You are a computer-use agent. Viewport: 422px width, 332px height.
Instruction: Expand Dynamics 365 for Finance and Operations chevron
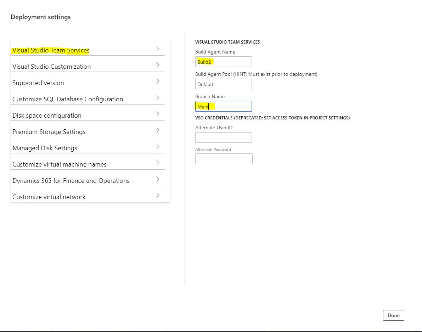158,179
